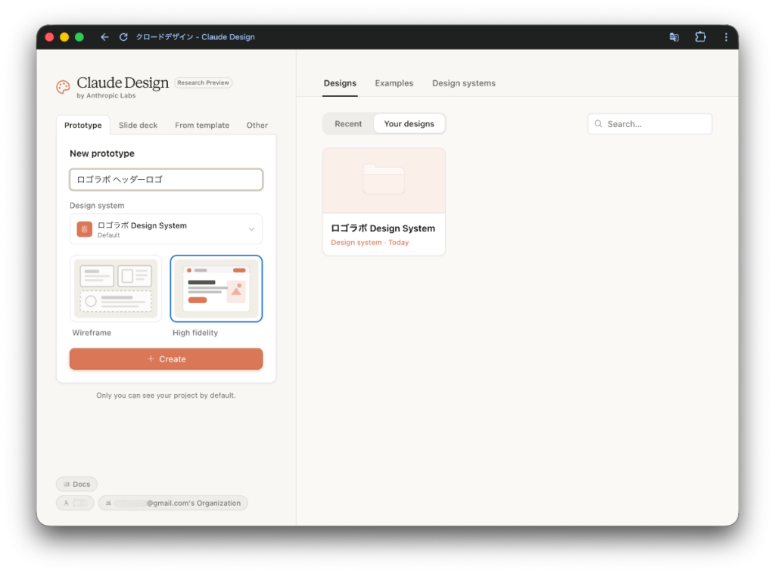Screen dimensions: 775x574
Task: Expand the Design system dropdown chevron
Action: [x=251, y=229]
